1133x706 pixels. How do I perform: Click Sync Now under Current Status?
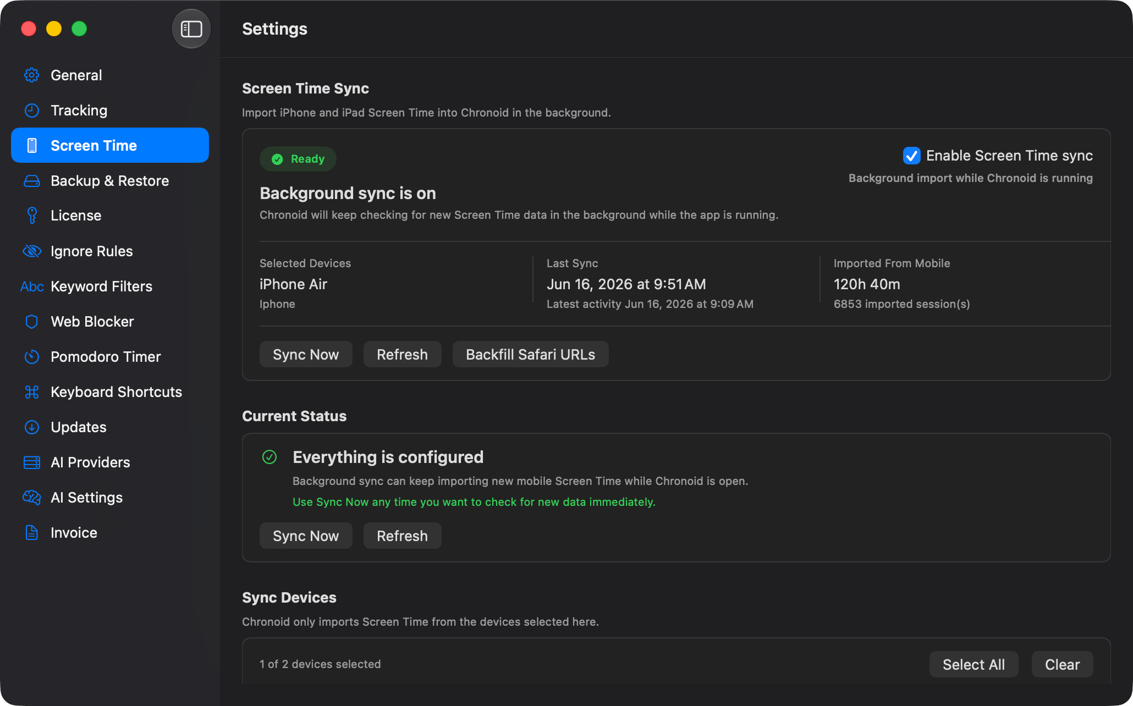[306, 536]
